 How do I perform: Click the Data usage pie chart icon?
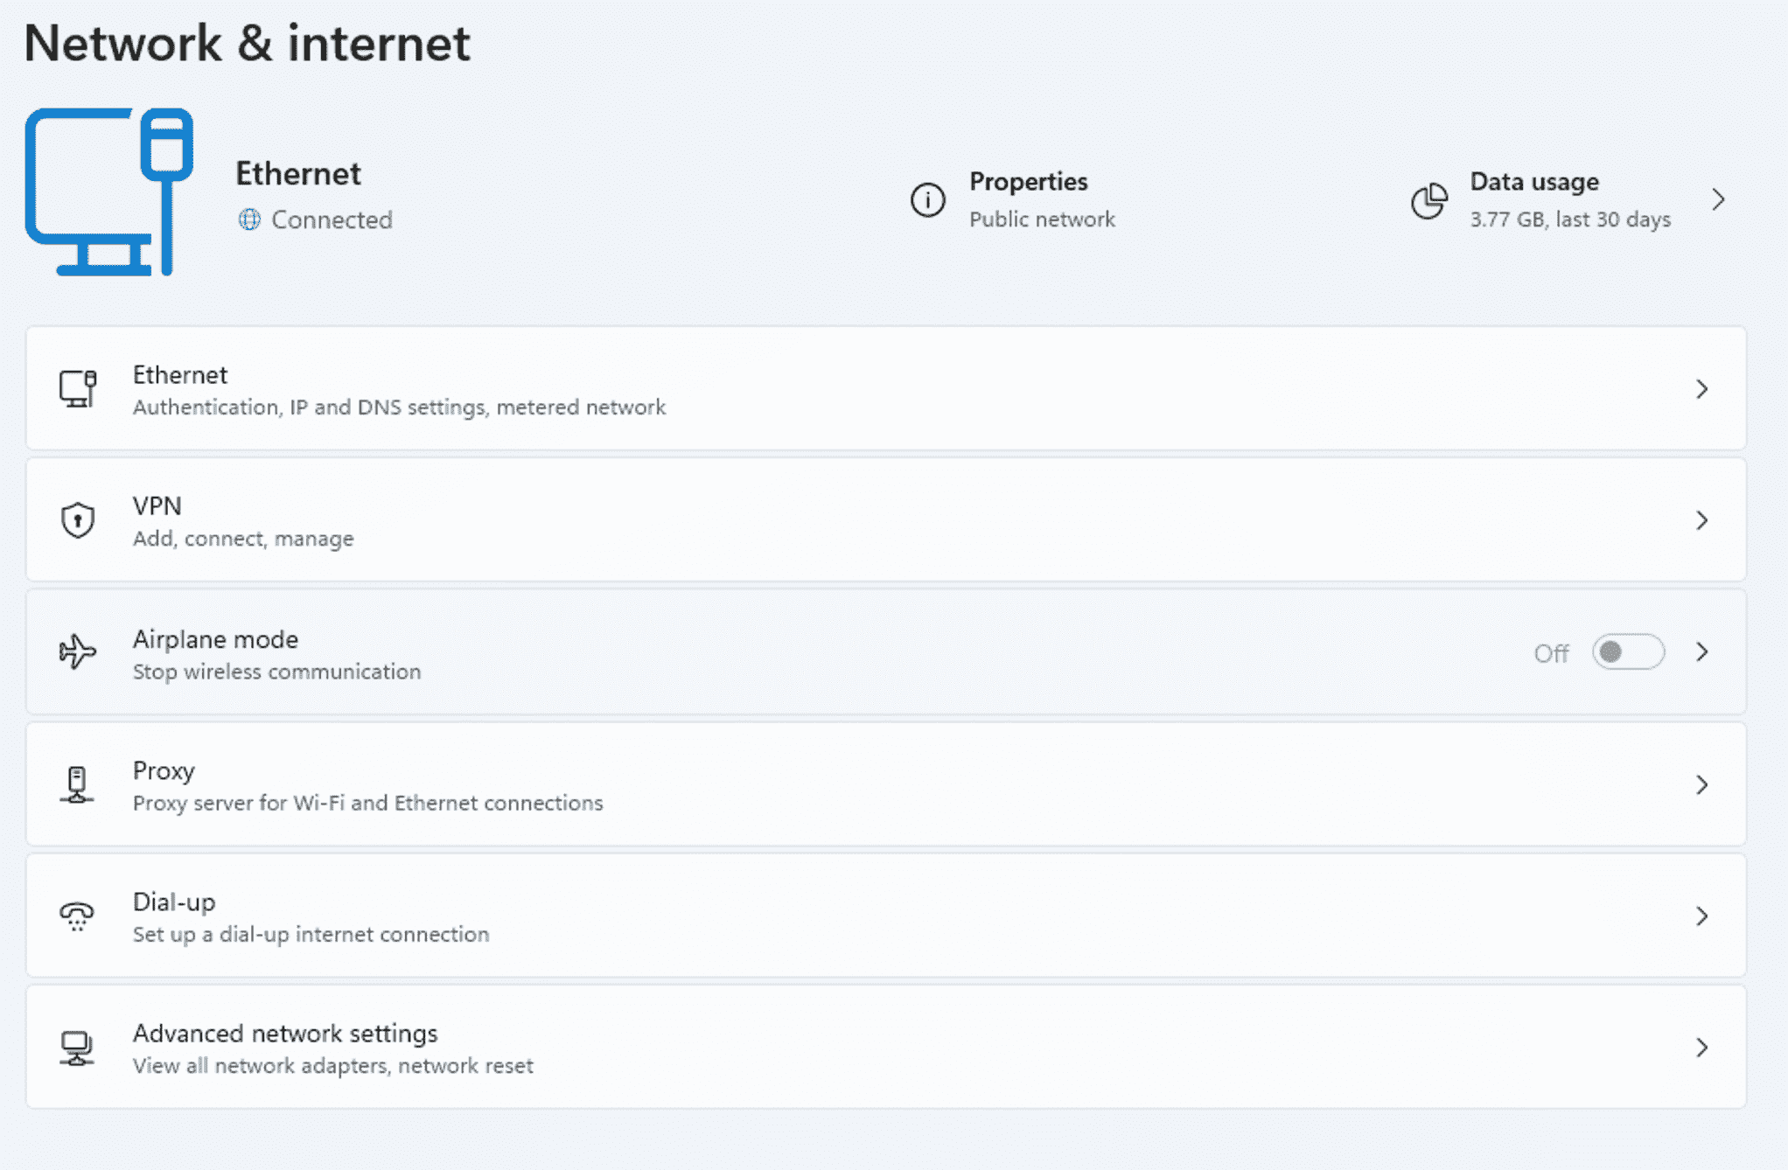click(1429, 200)
